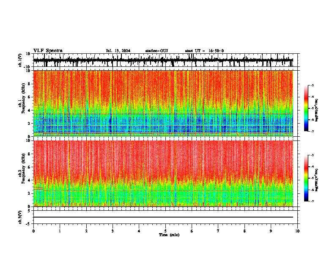Click inside the ch.1 spectrogram panel
This screenshot has height=259, width=335.
163,103
